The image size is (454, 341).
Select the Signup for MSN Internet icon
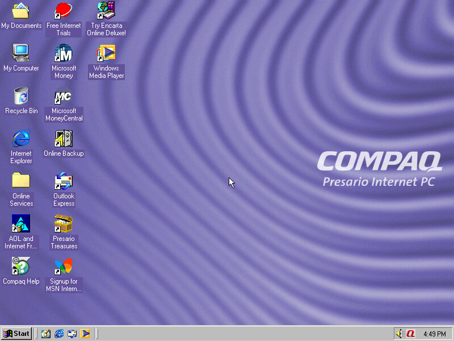coord(64,267)
